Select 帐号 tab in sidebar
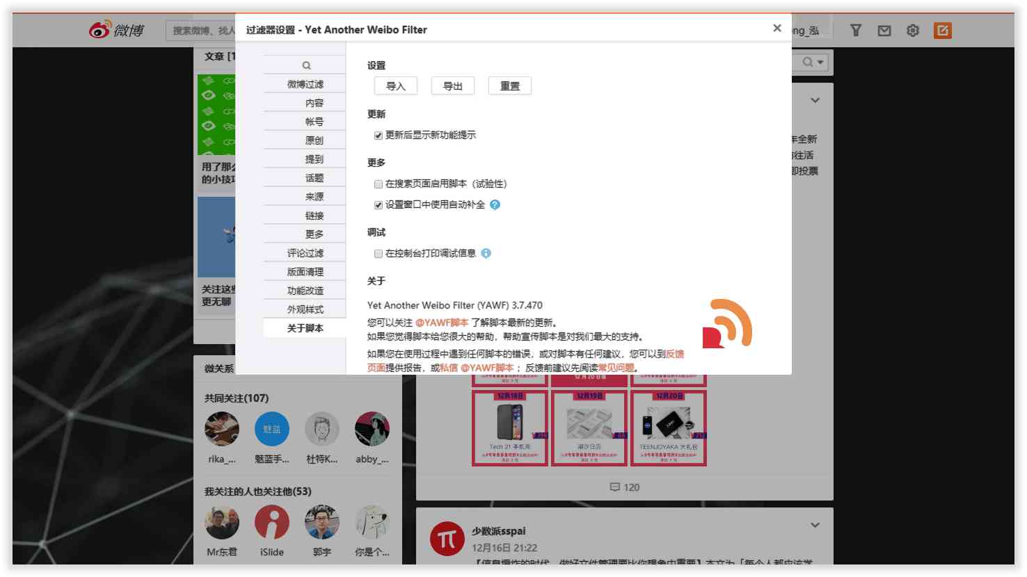This screenshot has height=577, width=1027. tap(305, 122)
